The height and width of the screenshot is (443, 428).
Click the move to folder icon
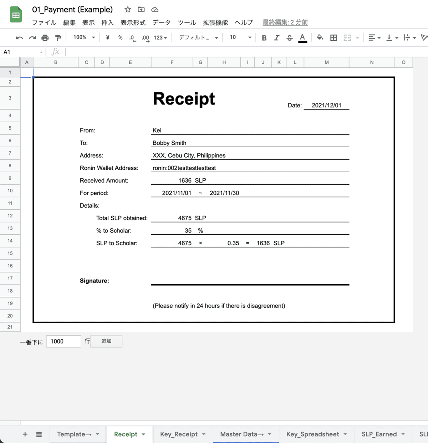[141, 10]
